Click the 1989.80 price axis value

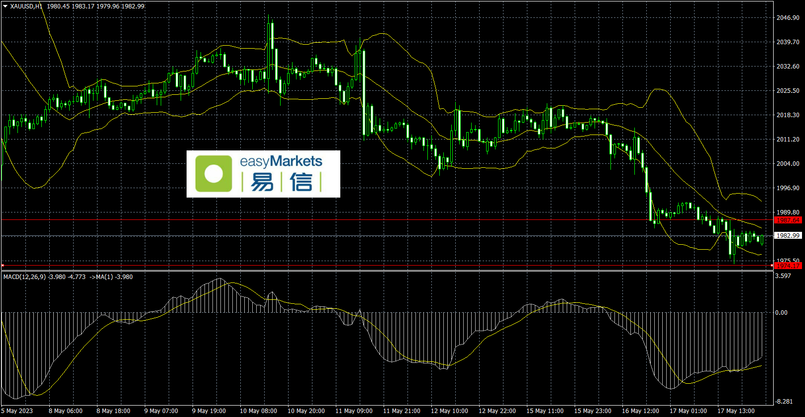pos(788,212)
